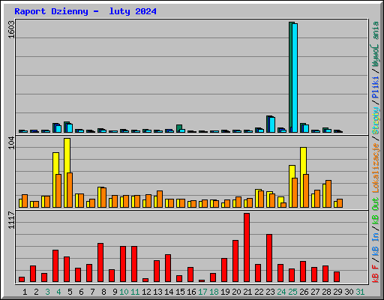The width and height of the screenshot is (384, 300).
Task: Click the tall cyan bar for day 25
Action: 295,78
